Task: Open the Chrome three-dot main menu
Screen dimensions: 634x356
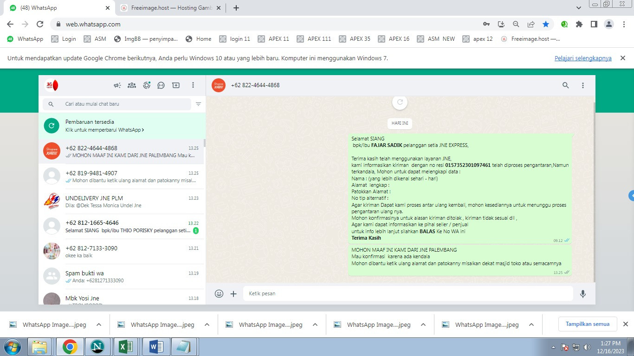Action: coord(624,24)
